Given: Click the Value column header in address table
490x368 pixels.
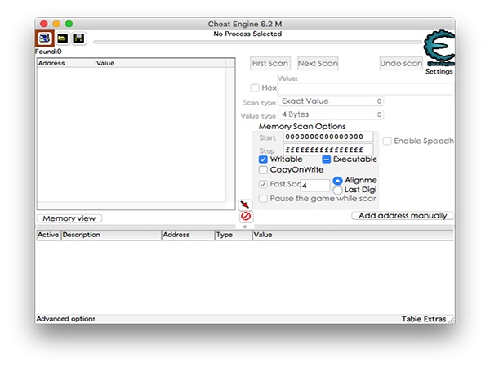Looking at the screenshot, I should [353, 235].
